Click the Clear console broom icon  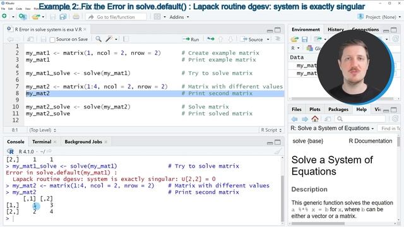click(x=278, y=151)
